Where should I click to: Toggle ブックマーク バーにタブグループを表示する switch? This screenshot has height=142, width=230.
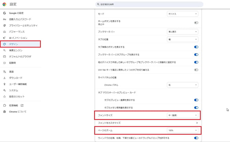pyautogui.click(x=196, y=54)
